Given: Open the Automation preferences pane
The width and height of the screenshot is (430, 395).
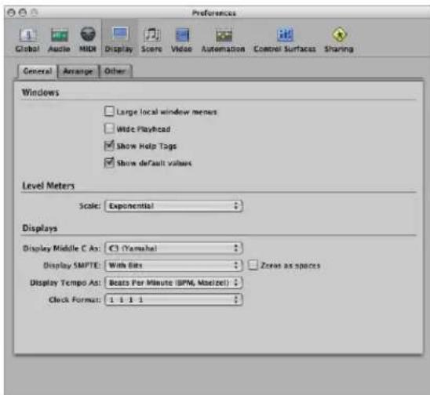Looking at the screenshot, I should (223, 40).
